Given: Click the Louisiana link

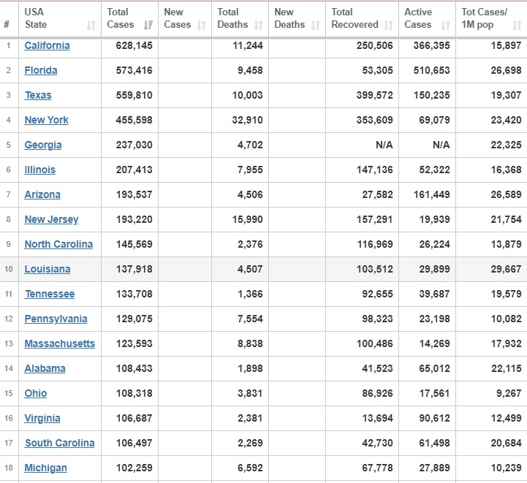Looking at the screenshot, I should click(x=48, y=269).
